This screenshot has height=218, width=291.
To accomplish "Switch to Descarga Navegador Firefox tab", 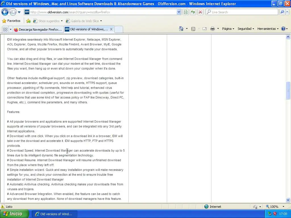I will 38,30.
